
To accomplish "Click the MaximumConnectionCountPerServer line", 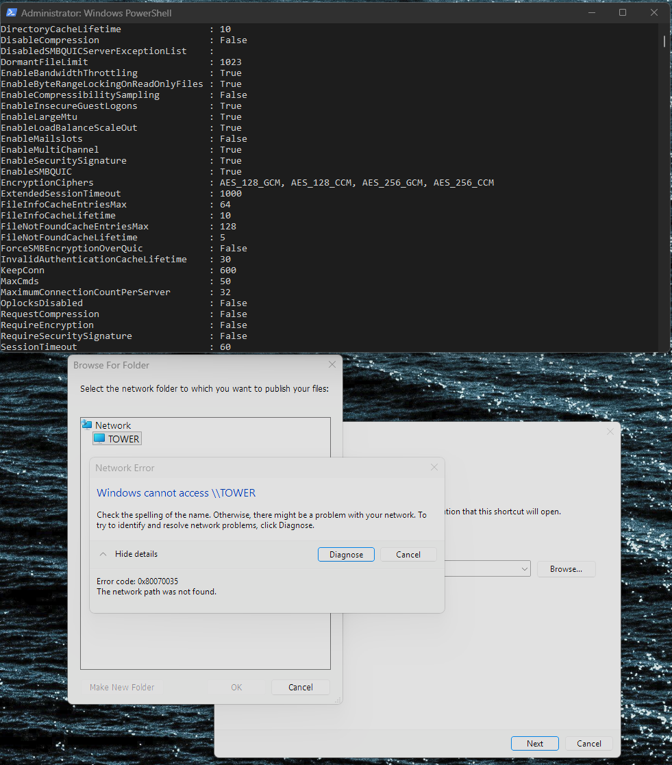I will coord(116,292).
